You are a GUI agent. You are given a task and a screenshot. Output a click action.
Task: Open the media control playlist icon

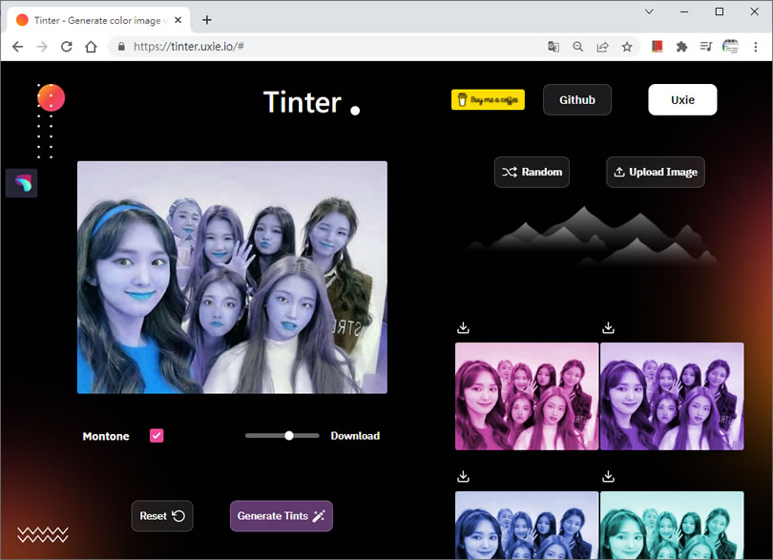706,47
